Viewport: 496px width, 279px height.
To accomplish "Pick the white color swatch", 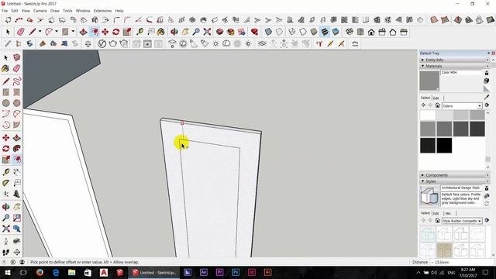I will coord(428,115).
